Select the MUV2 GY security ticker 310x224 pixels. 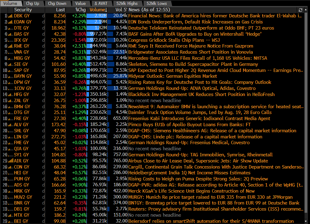click(x=23, y=197)
